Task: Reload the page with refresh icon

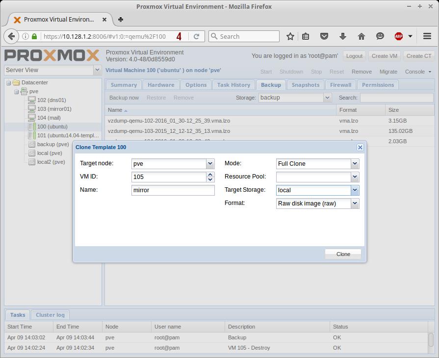Action: tap(196, 36)
